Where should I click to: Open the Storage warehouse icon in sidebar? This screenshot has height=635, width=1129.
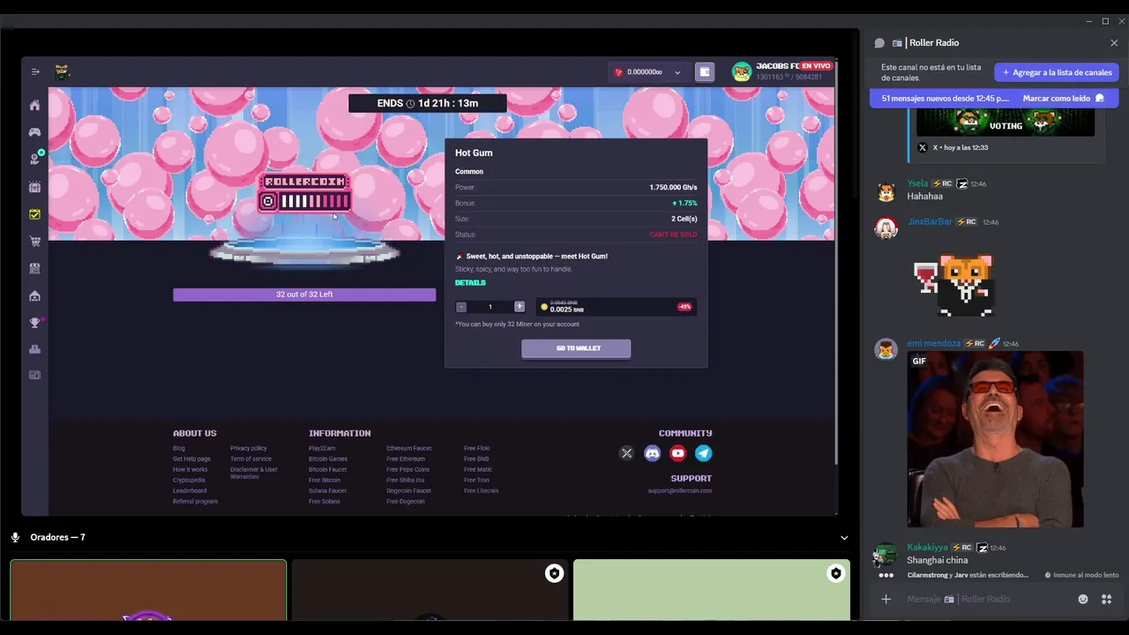[x=34, y=295]
